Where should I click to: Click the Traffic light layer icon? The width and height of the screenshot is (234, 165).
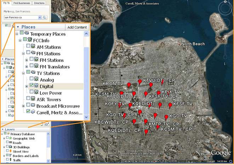tap(11, 160)
